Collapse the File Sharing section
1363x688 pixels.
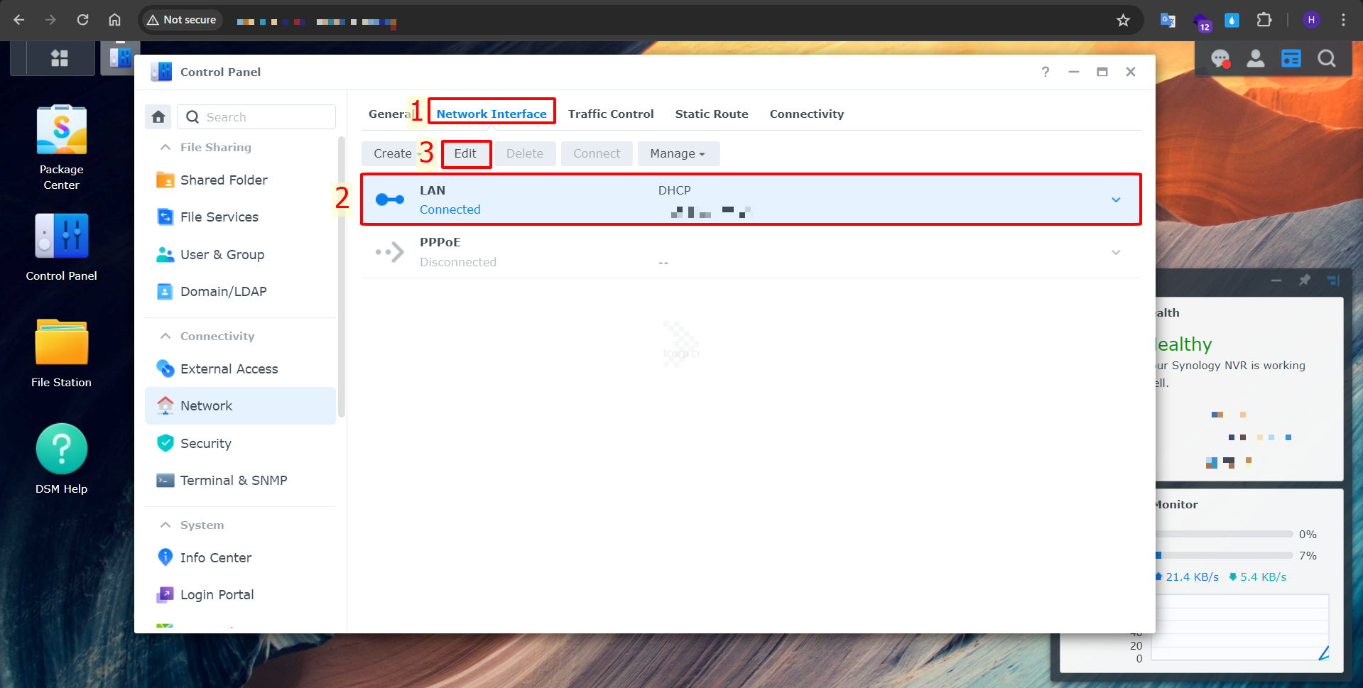click(x=165, y=147)
